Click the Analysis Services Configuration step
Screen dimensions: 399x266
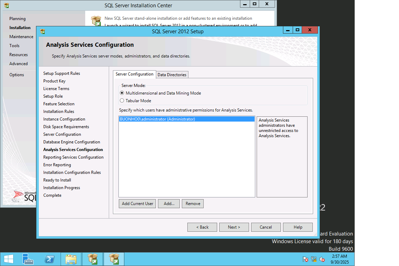pyautogui.click(x=73, y=150)
